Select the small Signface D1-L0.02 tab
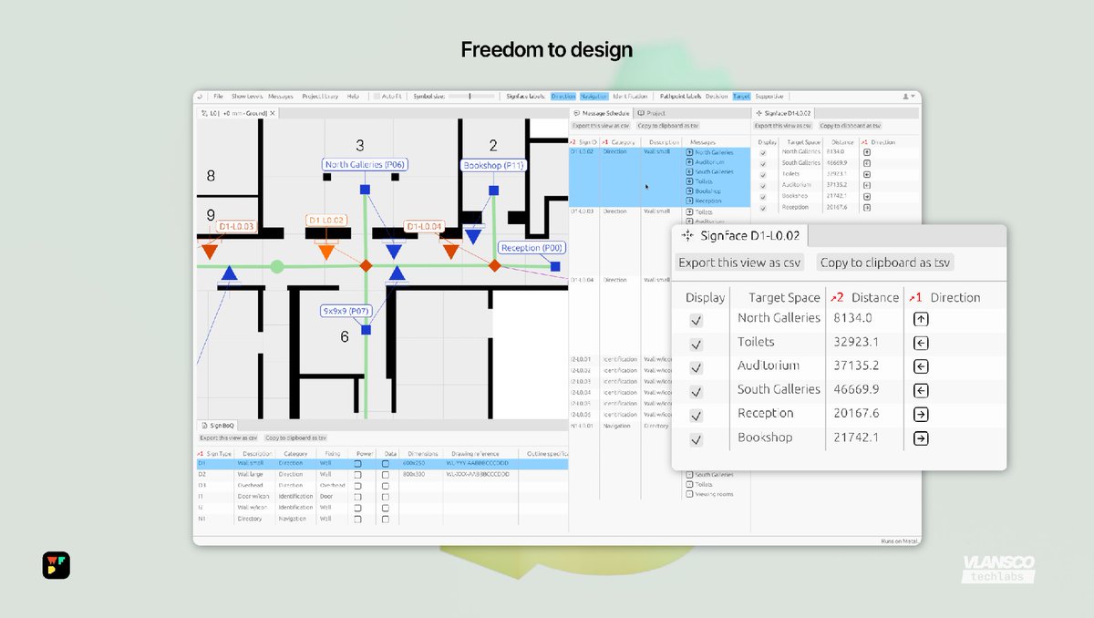The width and height of the screenshot is (1094, 618). pyautogui.click(x=782, y=113)
